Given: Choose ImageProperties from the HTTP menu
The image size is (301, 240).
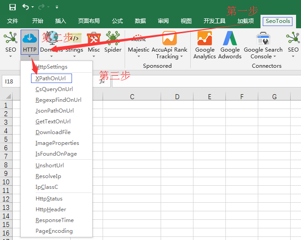Looking at the screenshot, I should [56, 143].
